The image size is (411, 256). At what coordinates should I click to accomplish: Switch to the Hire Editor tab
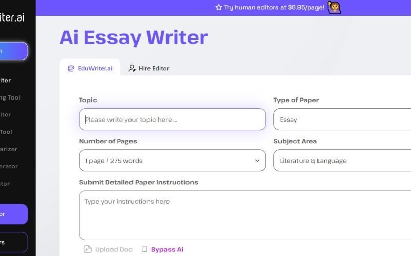coord(148,68)
